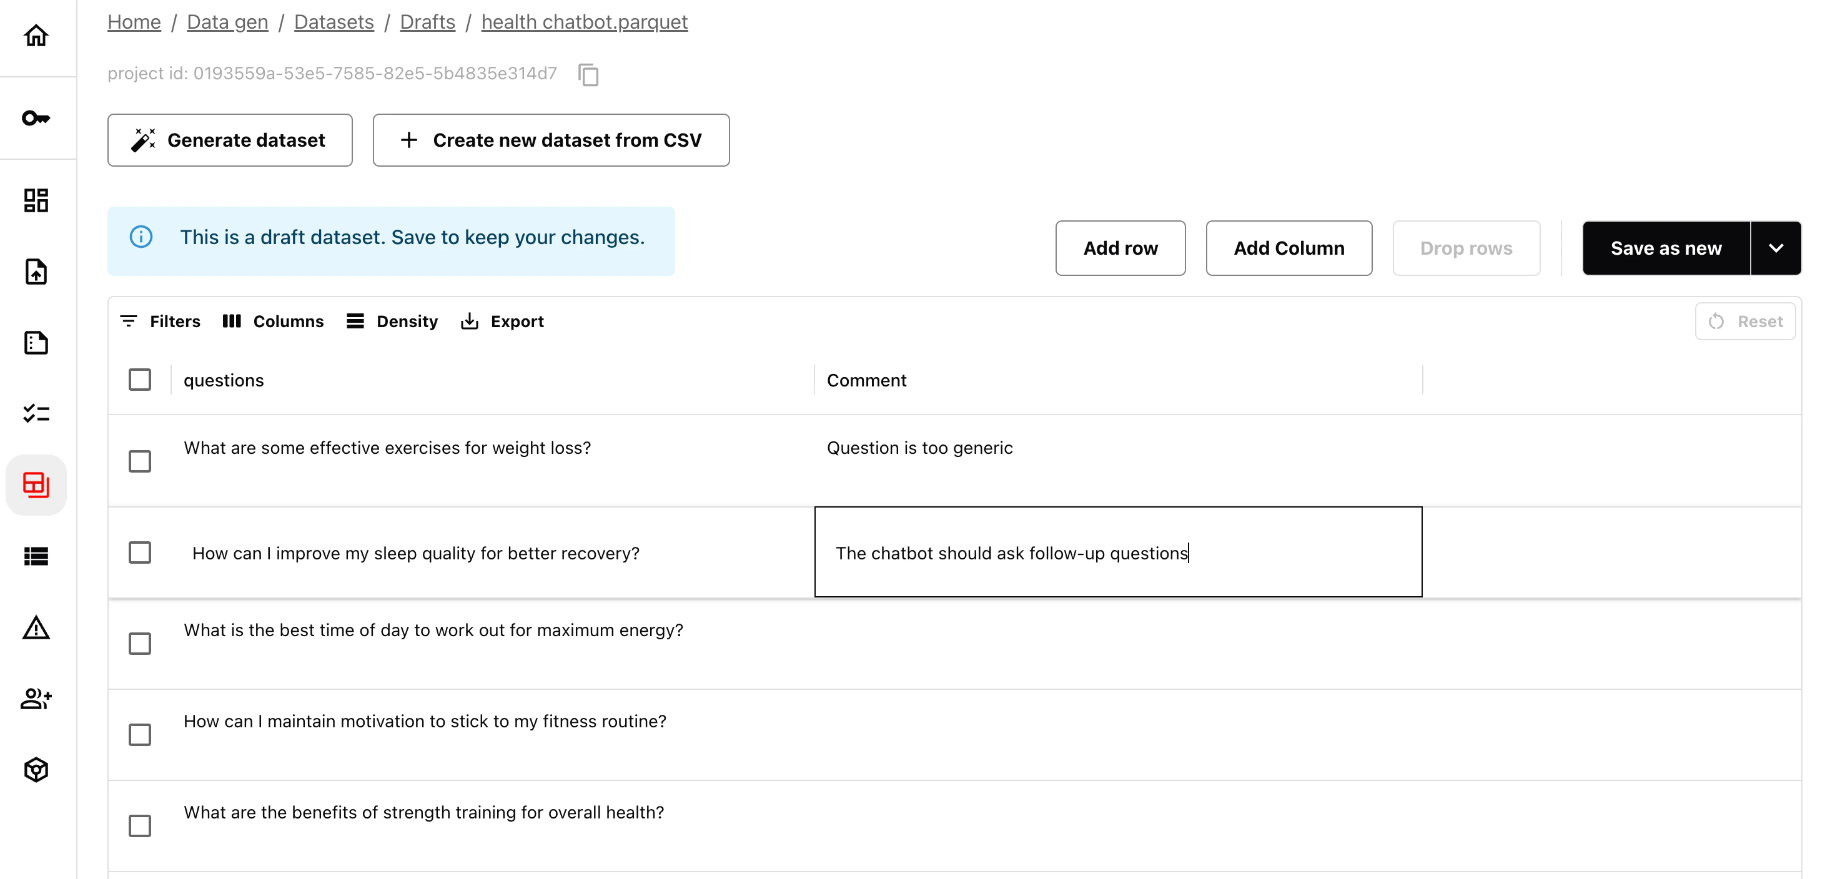This screenshot has width=1830, height=879.
Task: Expand the Save as new dropdown arrow
Action: click(1775, 248)
